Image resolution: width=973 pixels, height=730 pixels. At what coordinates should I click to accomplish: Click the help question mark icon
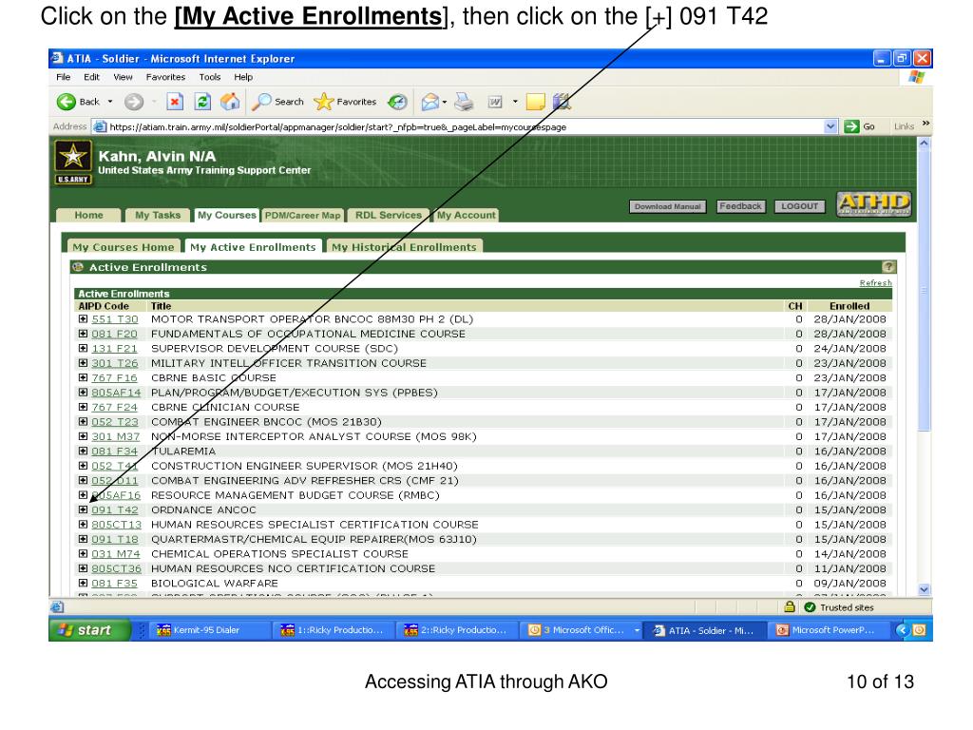click(x=888, y=267)
